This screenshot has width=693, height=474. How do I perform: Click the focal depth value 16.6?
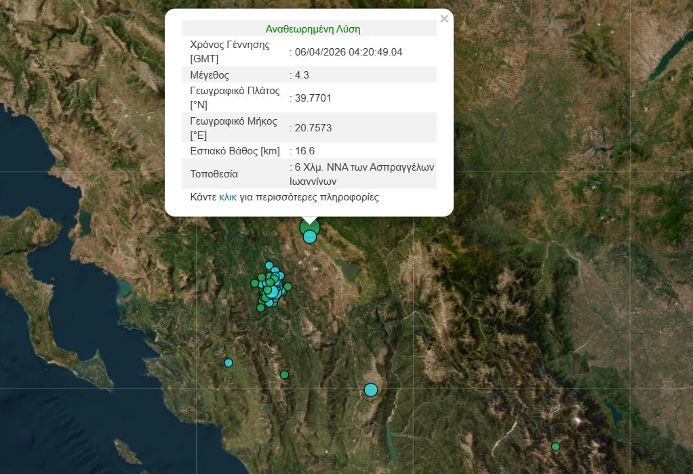(x=304, y=151)
